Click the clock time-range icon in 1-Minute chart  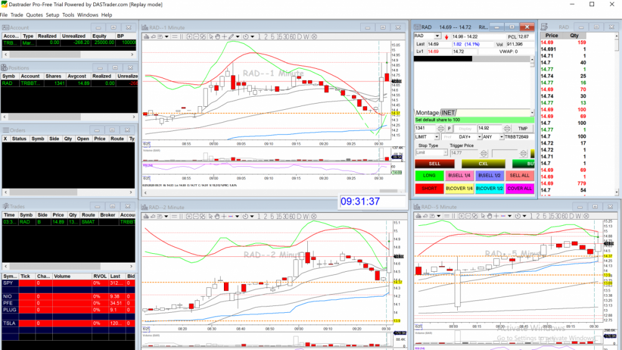click(x=245, y=37)
